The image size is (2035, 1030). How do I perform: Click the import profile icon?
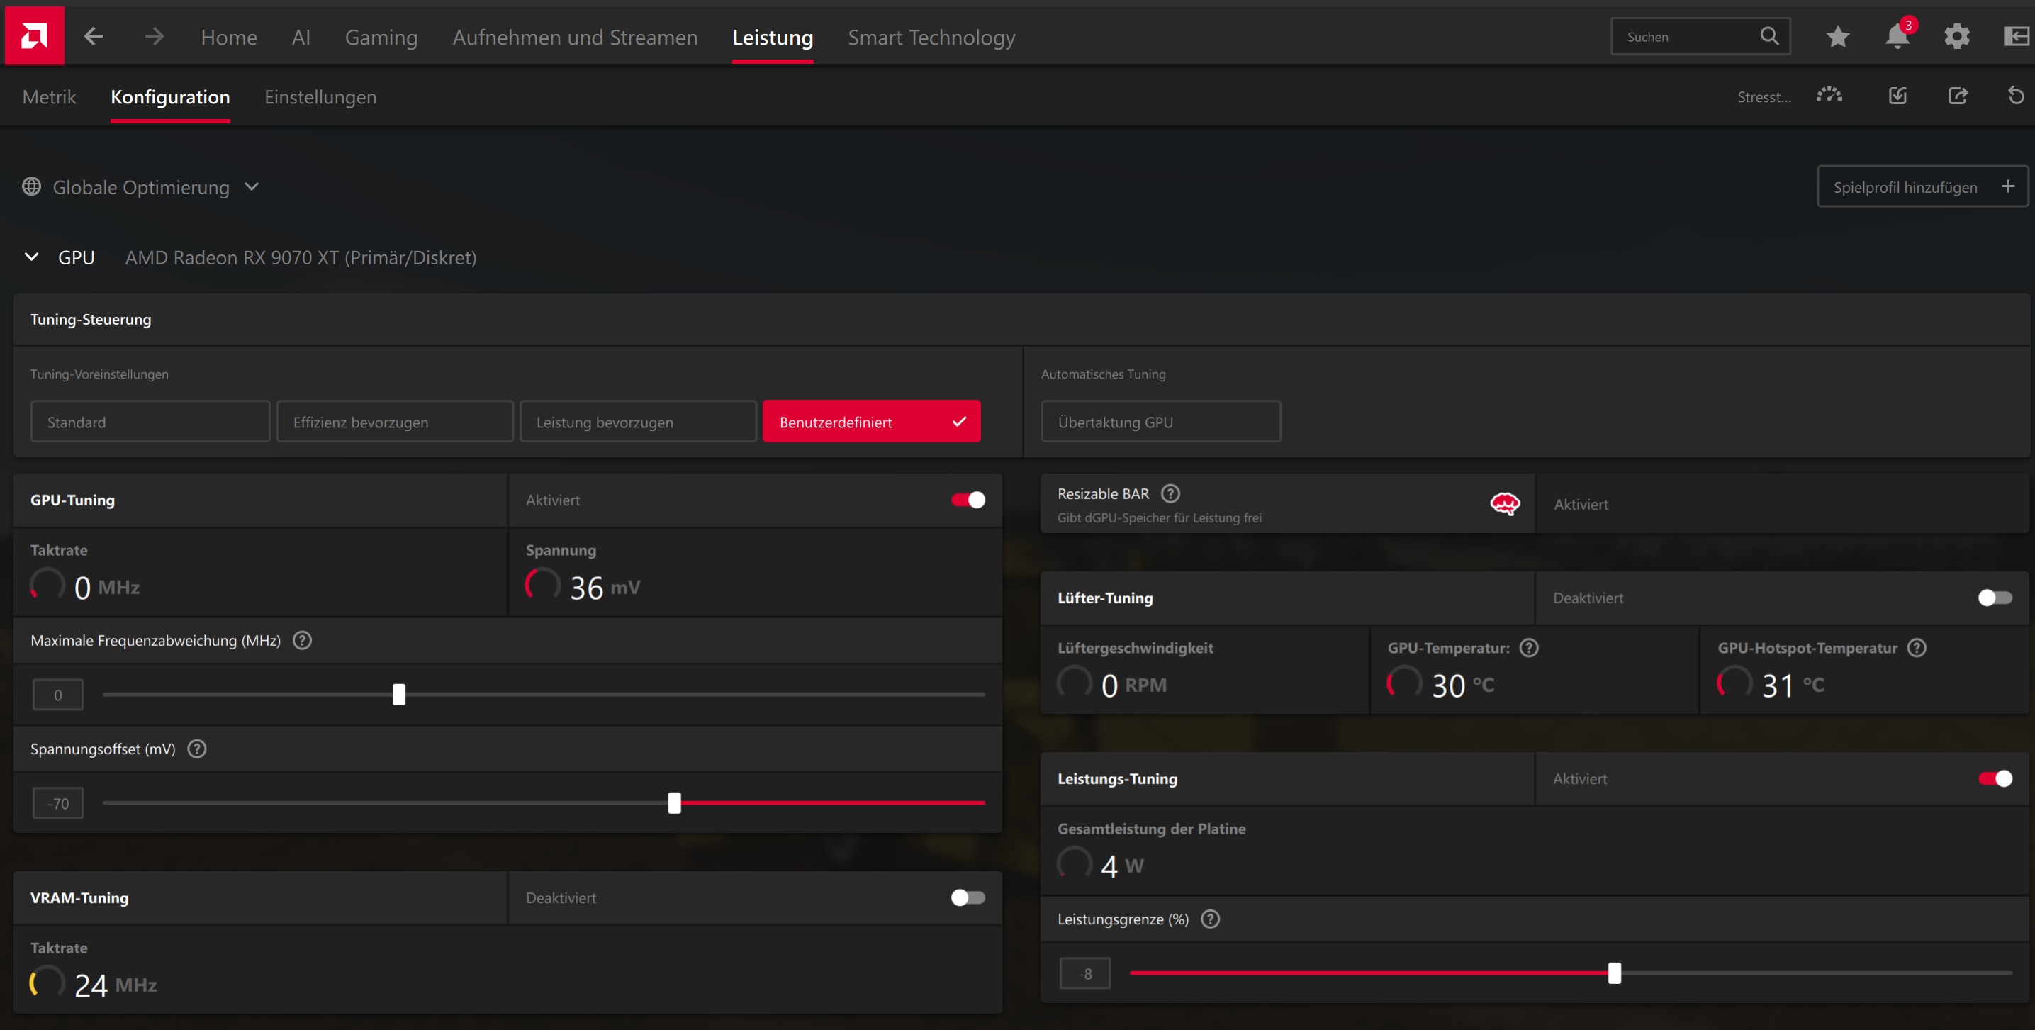[x=1897, y=96]
